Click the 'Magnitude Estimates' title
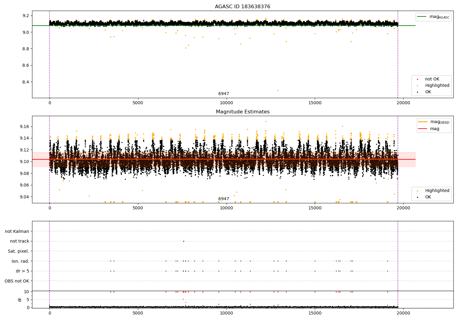This screenshot has height=320, width=458. pos(242,112)
